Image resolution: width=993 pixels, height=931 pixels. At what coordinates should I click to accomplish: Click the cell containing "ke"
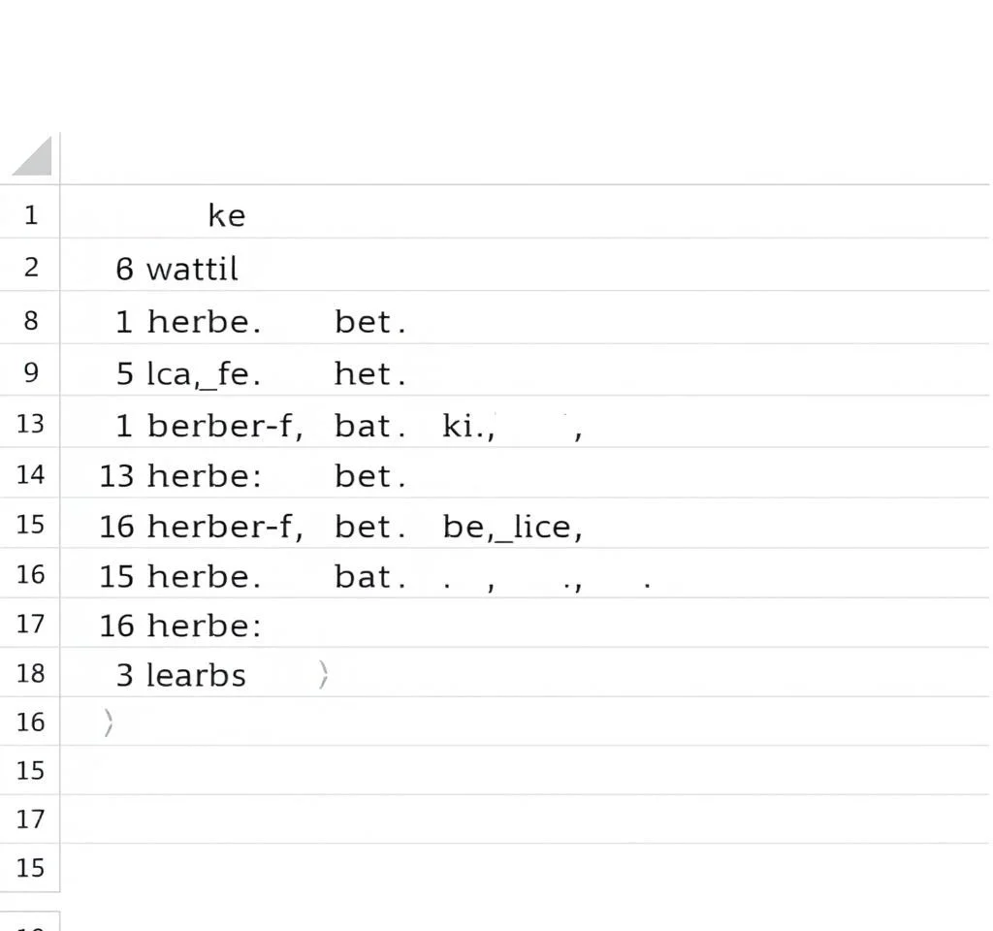click(227, 215)
